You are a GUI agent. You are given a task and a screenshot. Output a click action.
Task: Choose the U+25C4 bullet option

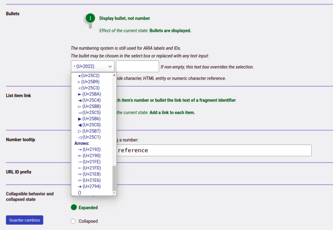click(x=91, y=100)
